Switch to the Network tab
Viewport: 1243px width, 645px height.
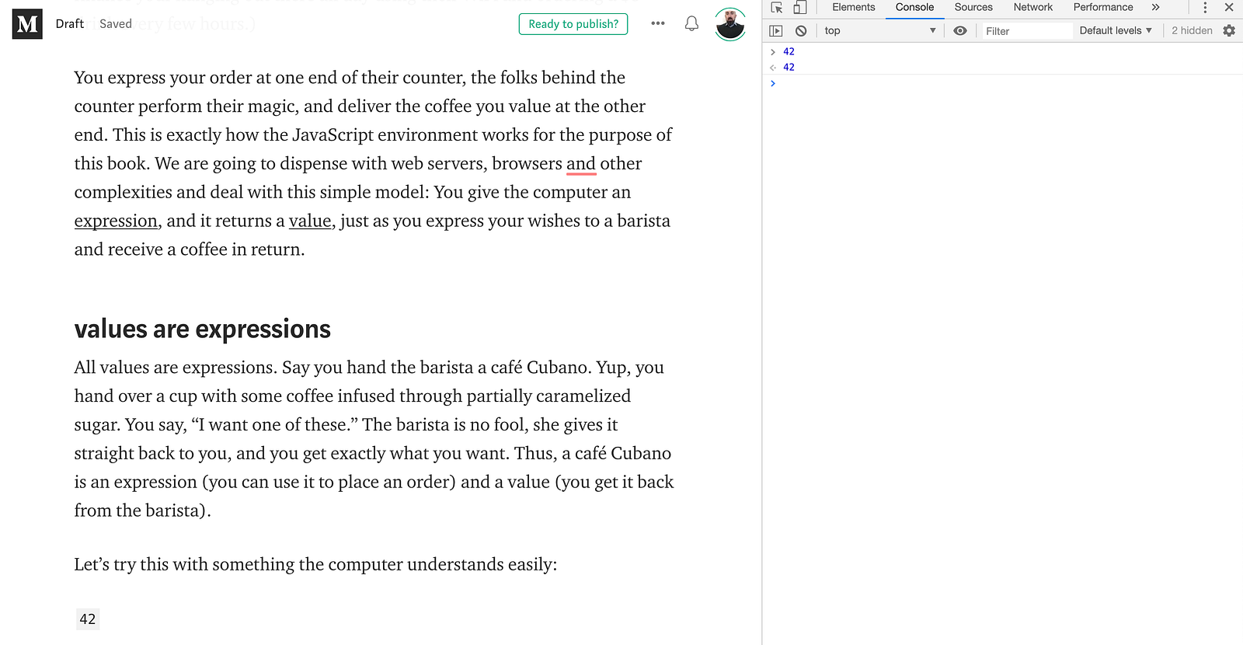pos(1032,8)
